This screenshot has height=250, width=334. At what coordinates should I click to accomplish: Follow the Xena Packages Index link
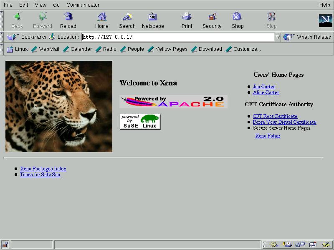tap(43, 169)
